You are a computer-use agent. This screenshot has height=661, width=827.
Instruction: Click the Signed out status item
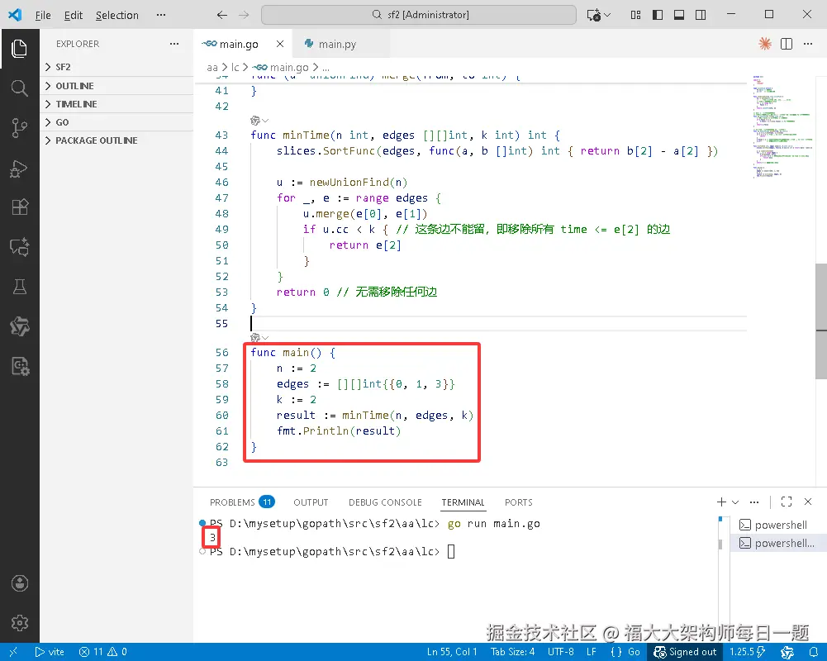685,652
